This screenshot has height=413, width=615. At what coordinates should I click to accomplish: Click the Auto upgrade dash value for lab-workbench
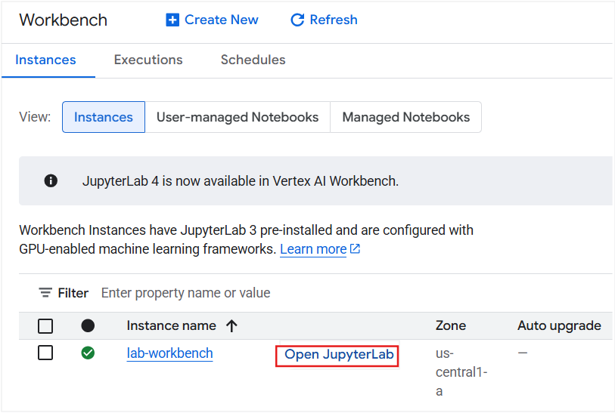pyautogui.click(x=523, y=353)
